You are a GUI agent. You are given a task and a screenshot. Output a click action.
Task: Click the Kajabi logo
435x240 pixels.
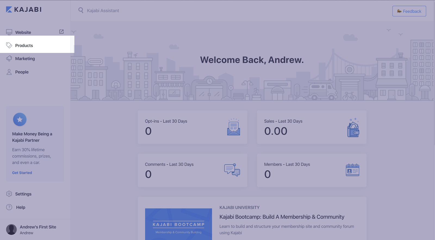(24, 10)
